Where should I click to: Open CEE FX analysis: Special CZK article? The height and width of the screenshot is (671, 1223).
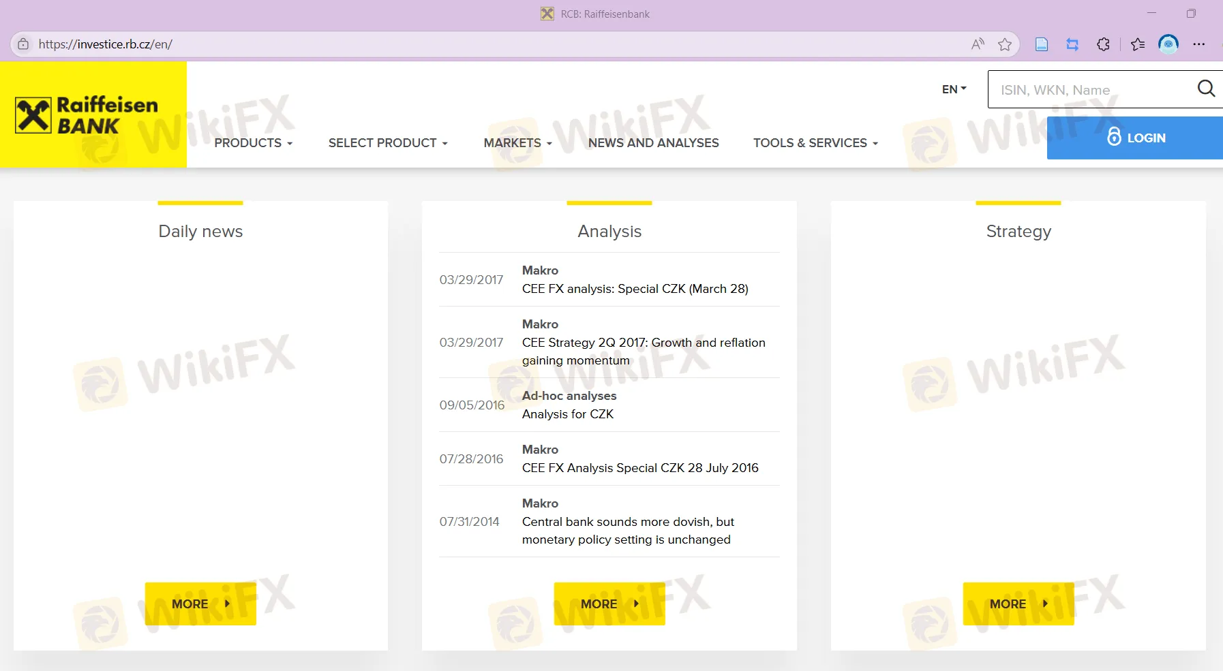click(x=635, y=289)
